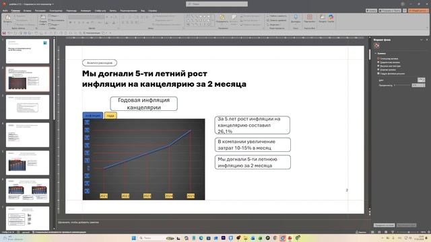Open the font name combo box

(86, 17)
